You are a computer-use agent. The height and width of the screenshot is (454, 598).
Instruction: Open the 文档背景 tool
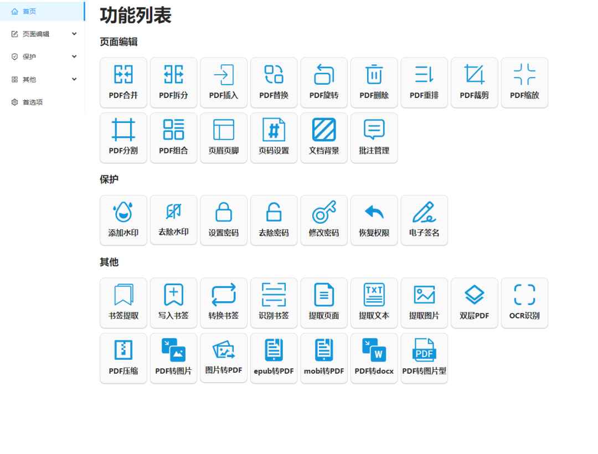(x=324, y=138)
